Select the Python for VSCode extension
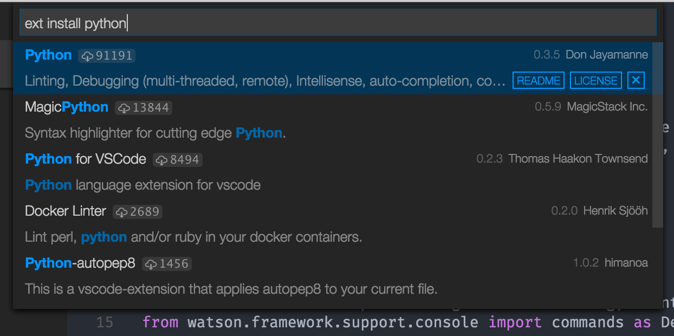 pos(85,159)
